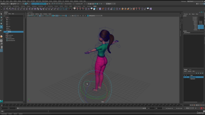The width and height of the screenshot is (205, 115).
Task: Open Outliner Display menu
Action: (6, 14)
